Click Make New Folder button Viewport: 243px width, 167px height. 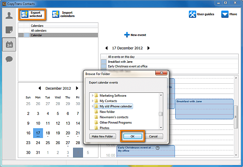click(x=102, y=136)
